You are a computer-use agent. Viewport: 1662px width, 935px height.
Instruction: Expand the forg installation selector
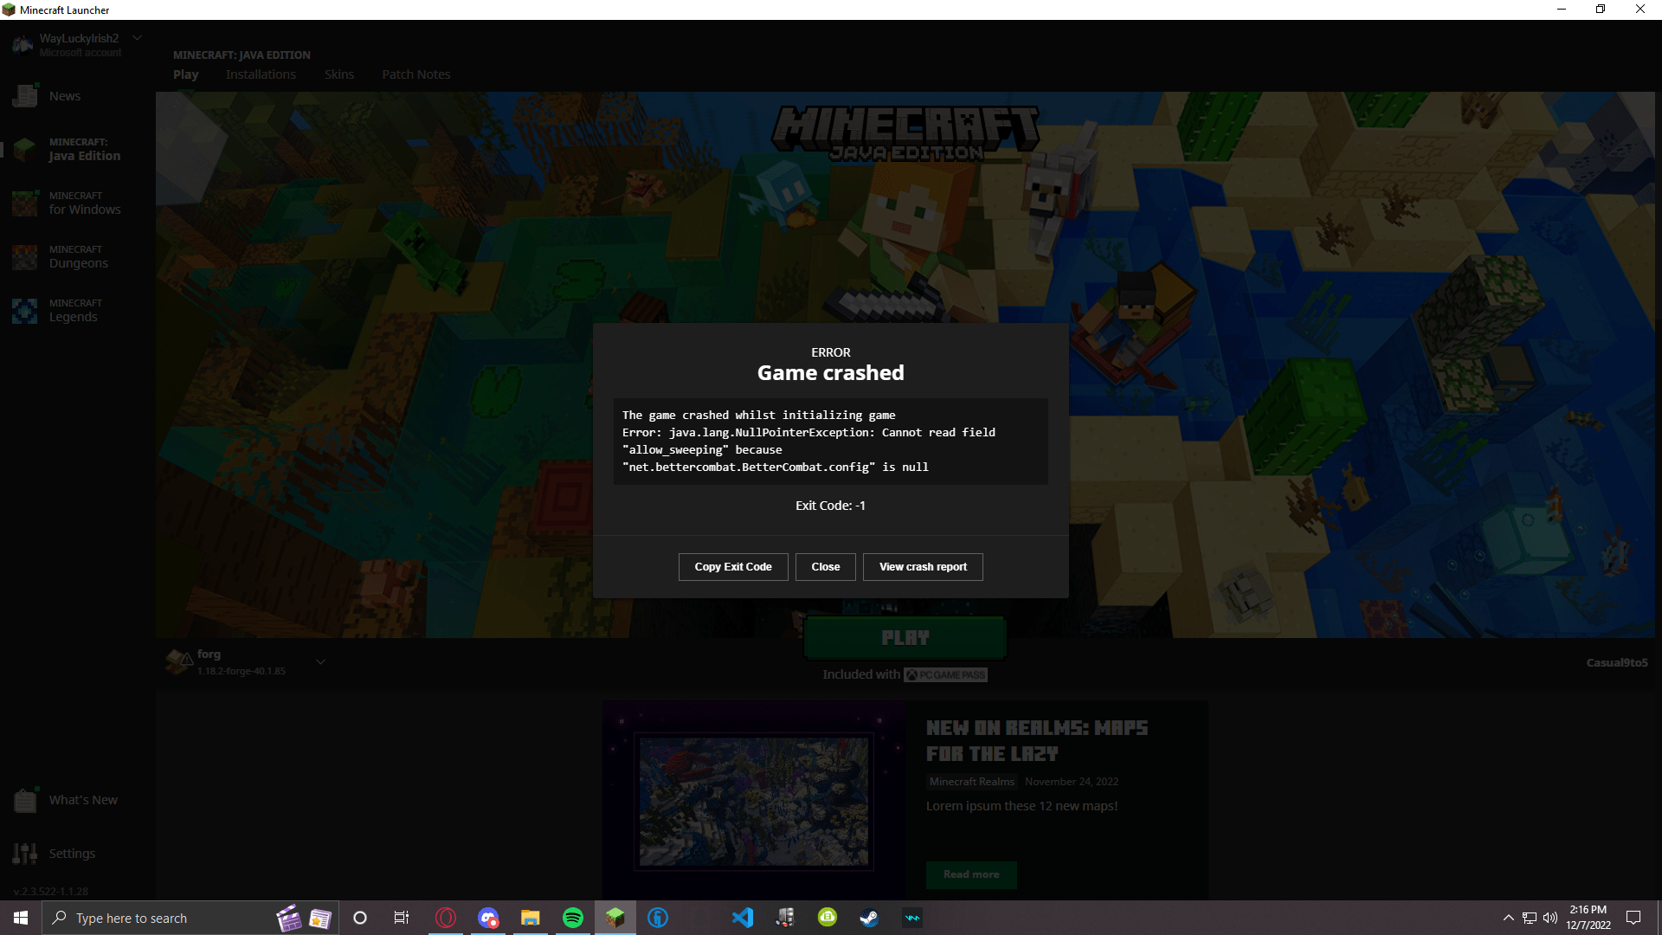coord(320,662)
